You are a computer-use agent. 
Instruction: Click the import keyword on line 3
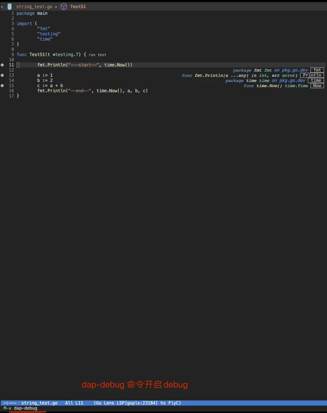(24, 24)
